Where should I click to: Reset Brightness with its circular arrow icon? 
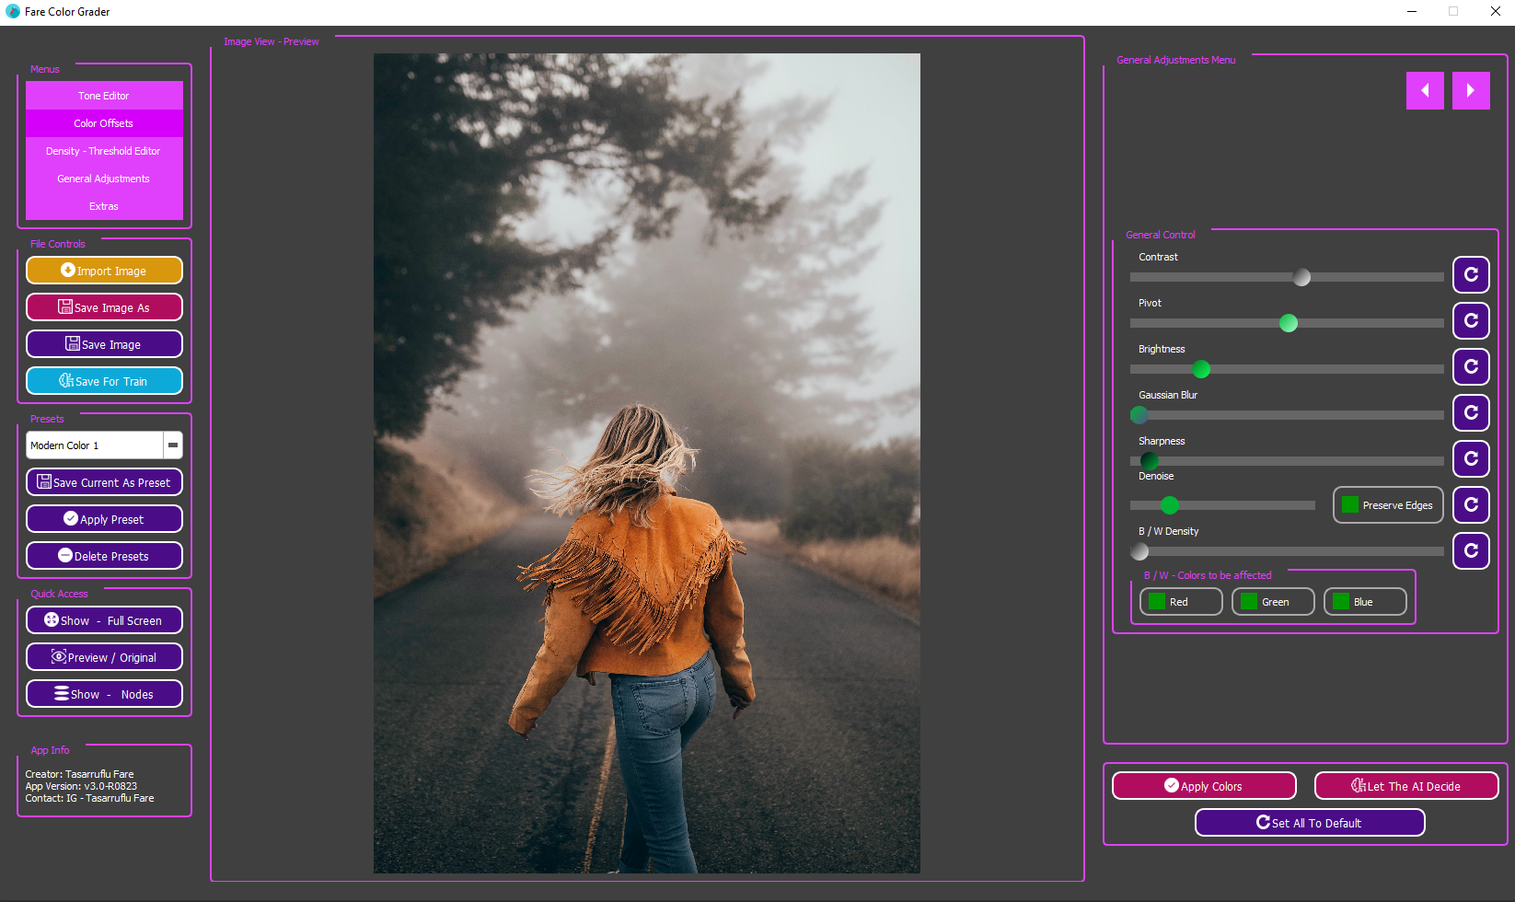[1470, 366]
